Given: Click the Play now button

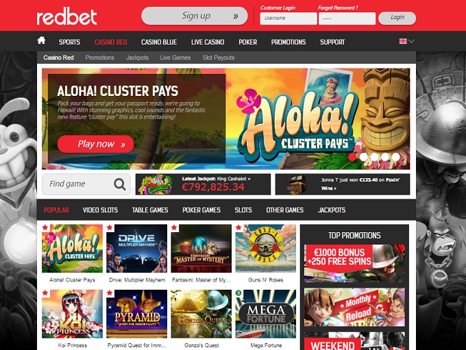Looking at the screenshot, I should (x=96, y=144).
